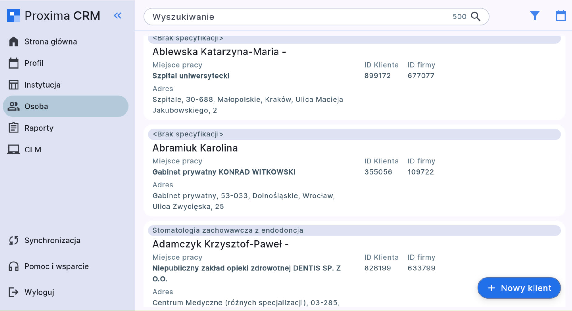The width and height of the screenshot is (572, 311).
Task: Open the Profil menu item
Action: click(34, 63)
